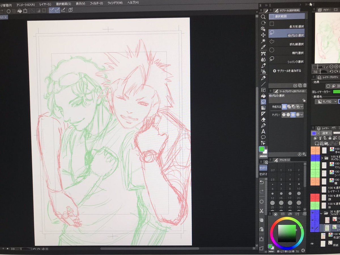Select the Fill bucket tool in tool palette
The height and width of the screenshot is (255, 340).
pos(263,96)
